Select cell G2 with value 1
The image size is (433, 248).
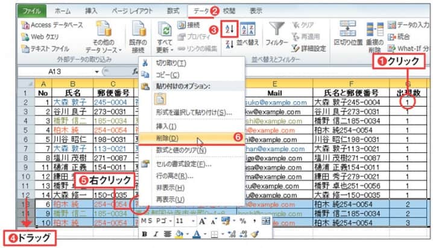point(407,103)
